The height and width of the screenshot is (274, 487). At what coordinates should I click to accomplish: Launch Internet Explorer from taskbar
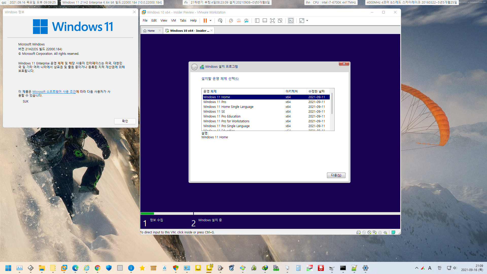pyautogui.click(x=86, y=268)
